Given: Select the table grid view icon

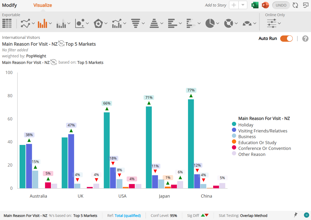Looking at the screenshot, I should (7, 23).
